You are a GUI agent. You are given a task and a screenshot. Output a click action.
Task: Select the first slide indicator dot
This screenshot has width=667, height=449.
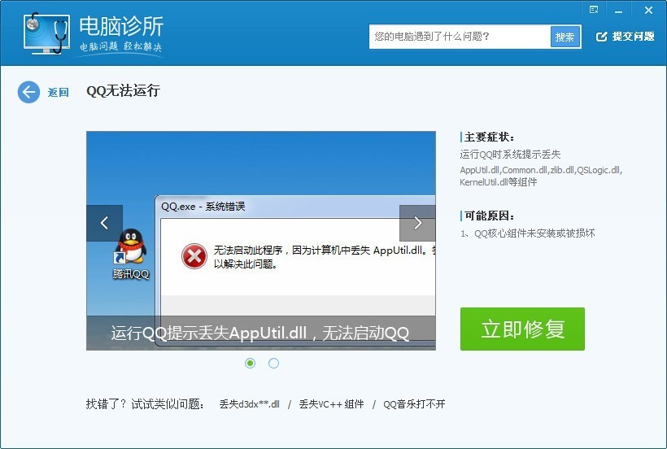(x=251, y=363)
